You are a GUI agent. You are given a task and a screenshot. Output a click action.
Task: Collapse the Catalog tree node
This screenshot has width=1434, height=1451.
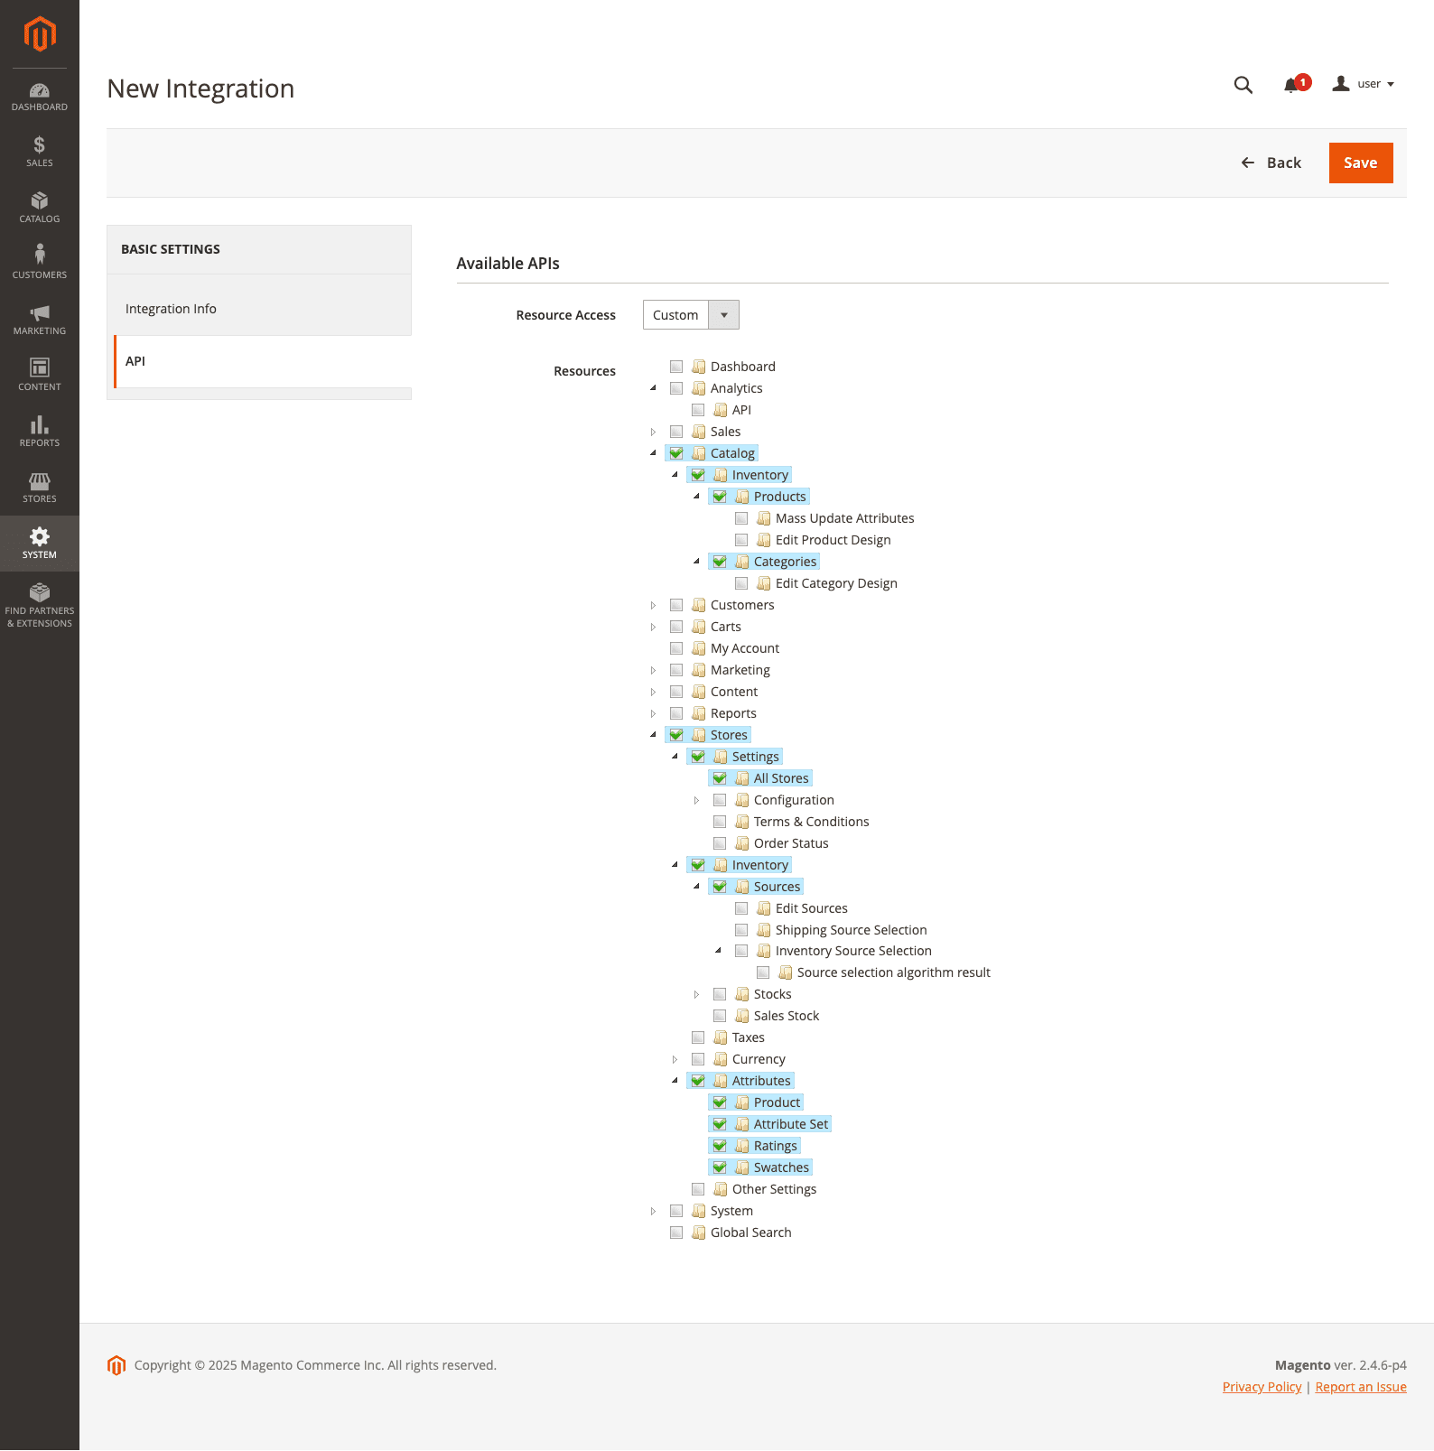[653, 453]
